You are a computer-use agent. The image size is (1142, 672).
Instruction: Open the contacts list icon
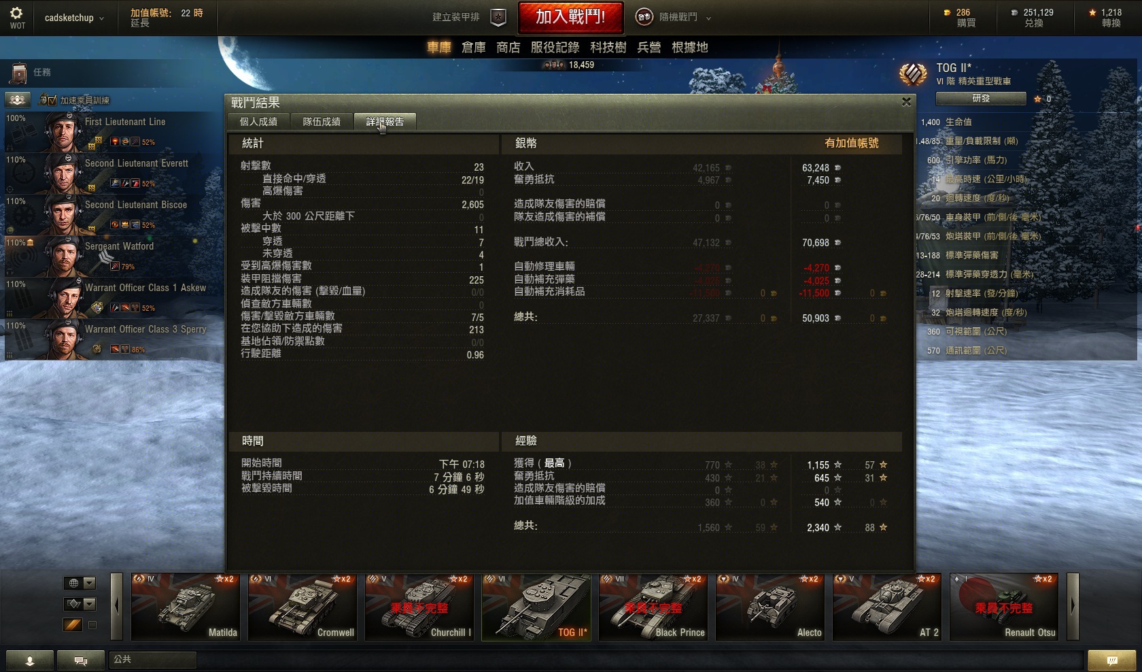coord(29,660)
